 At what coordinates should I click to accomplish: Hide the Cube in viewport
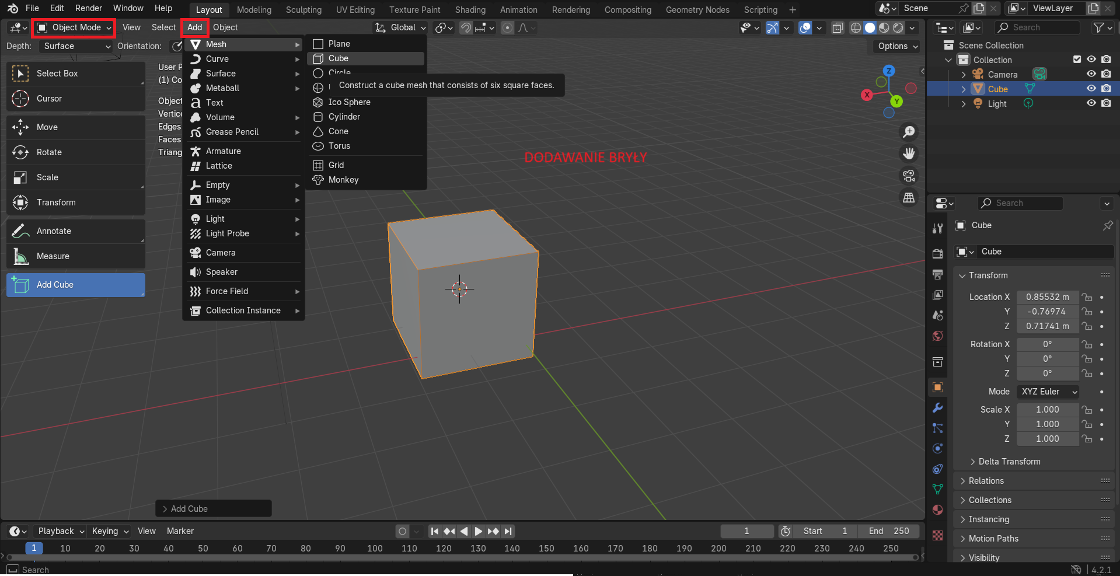(x=1091, y=89)
